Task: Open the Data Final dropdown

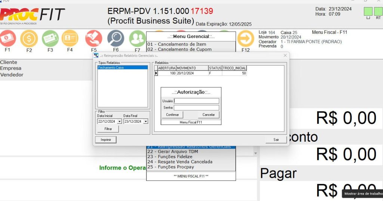Action: point(146,121)
